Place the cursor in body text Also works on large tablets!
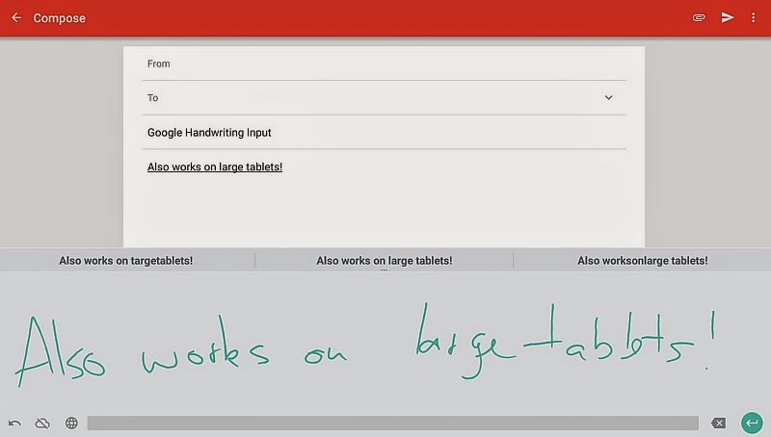Viewport: 771px width, 437px height. 215,167
